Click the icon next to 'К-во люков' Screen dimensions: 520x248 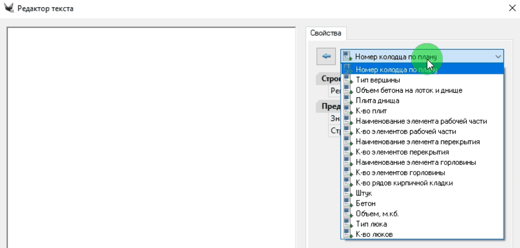pyautogui.click(x=348, y=234)
